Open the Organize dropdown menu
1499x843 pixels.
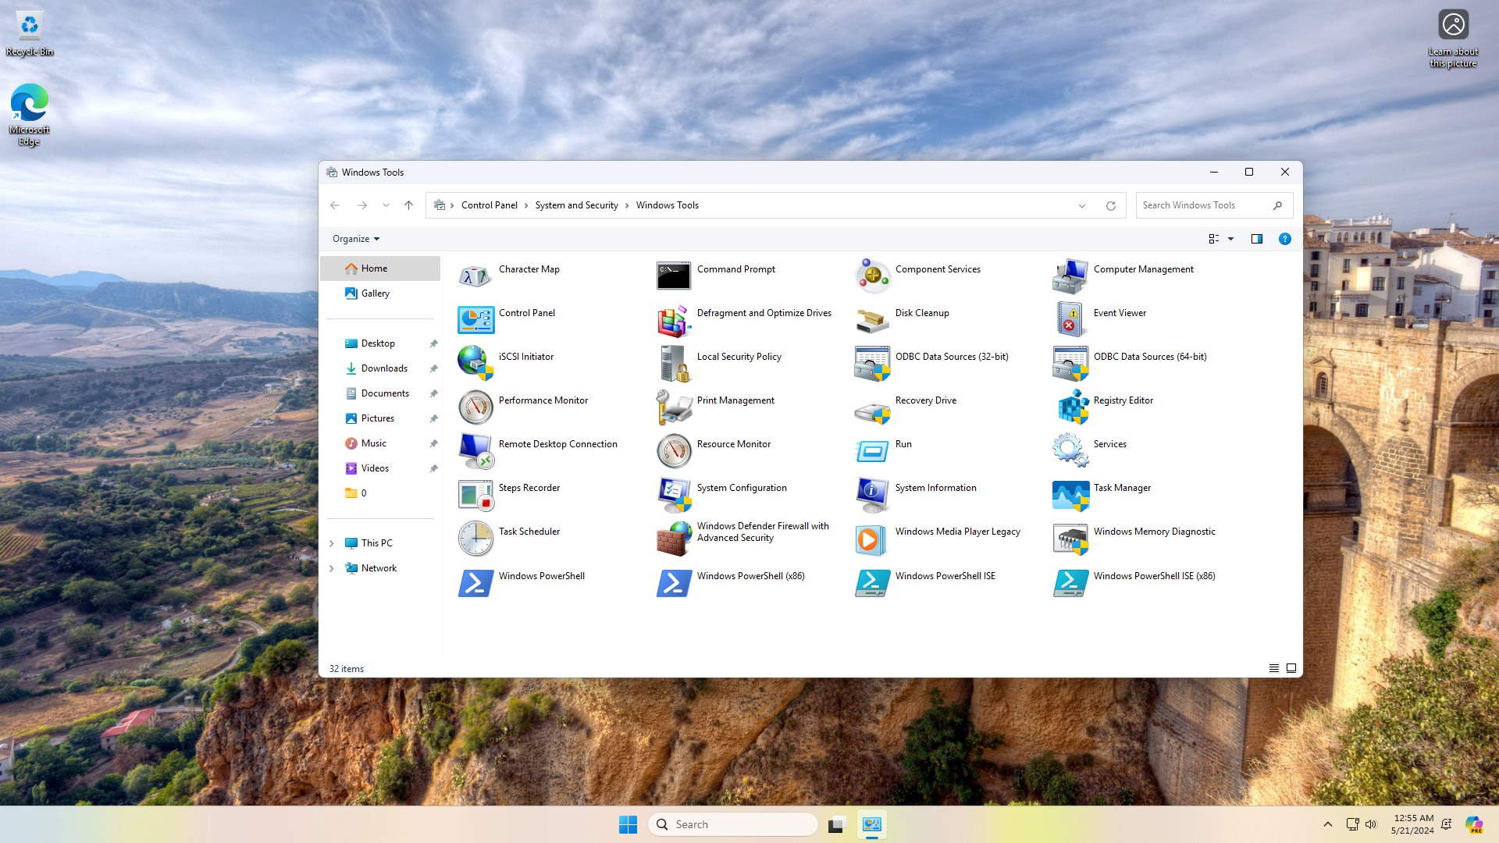355,239
